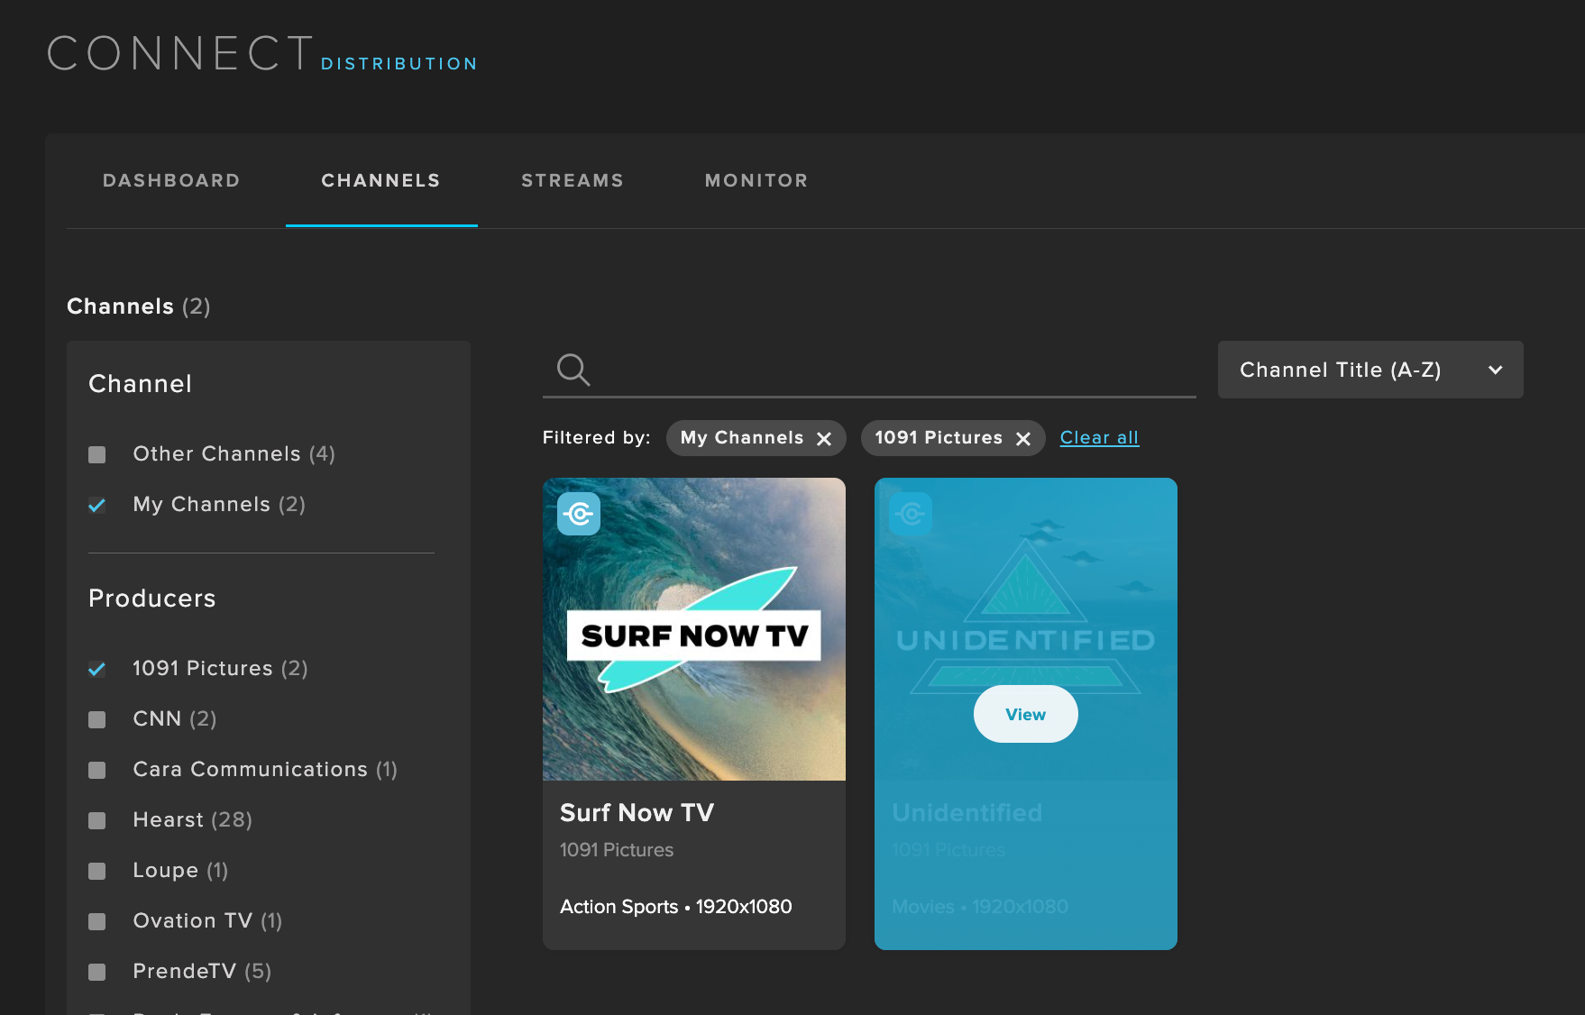Viewport: 1585px width, 1015px height.
Task: Open the Monitor tab
Action: [x=756, y=180]
